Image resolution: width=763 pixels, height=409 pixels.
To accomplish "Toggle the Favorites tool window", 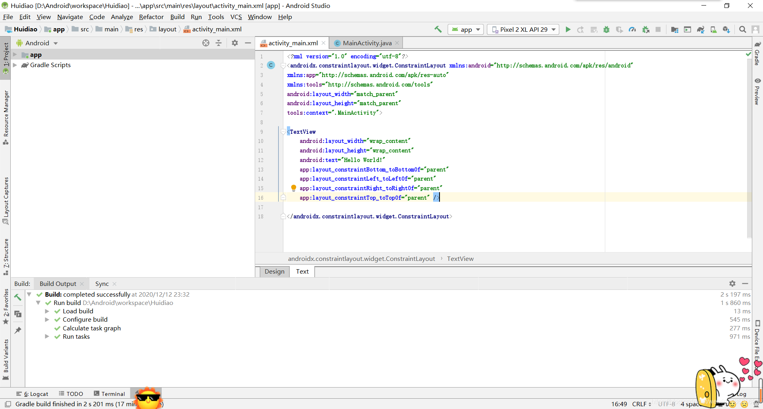I will coord(6,307).
